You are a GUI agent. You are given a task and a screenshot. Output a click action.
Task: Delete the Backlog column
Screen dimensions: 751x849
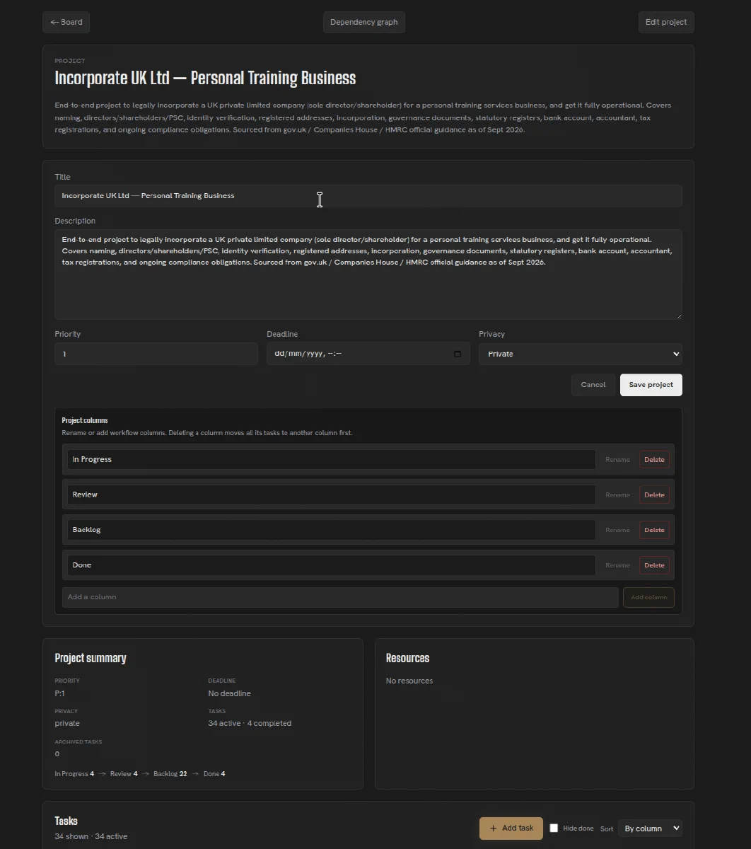[654, 530]
